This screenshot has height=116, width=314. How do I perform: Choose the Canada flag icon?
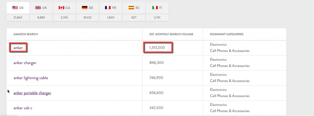tap(61, 8)
